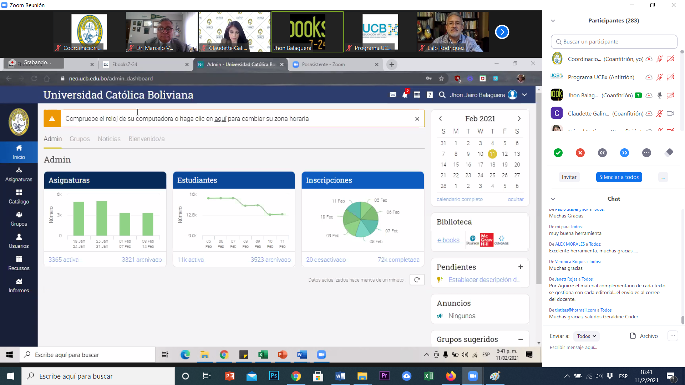Open the Catálogo sidebar icon
The width and height of the screenshot is (685, 385).
click(x=19, y=196)
